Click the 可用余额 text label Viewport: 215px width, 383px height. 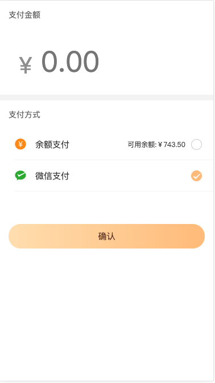click(x=142, y=145)
